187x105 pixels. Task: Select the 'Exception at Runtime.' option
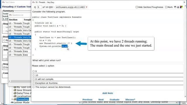tap(34, 83)
